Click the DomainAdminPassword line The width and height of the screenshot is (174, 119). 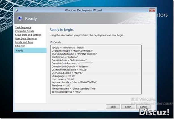72,63
